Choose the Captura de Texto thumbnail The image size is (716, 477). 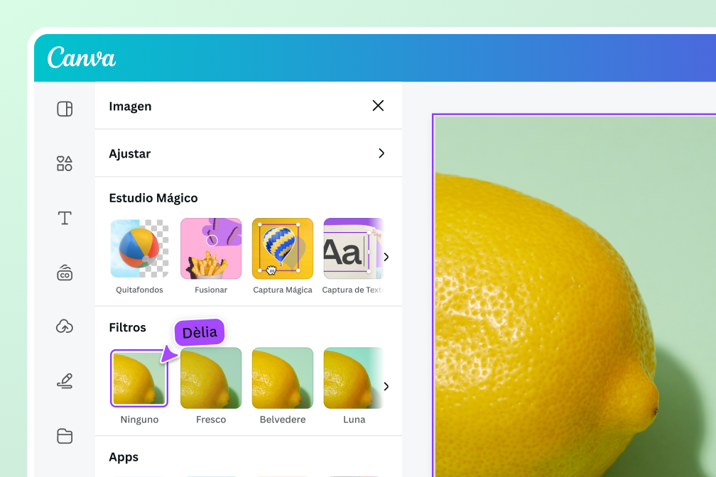click(353, 248)
